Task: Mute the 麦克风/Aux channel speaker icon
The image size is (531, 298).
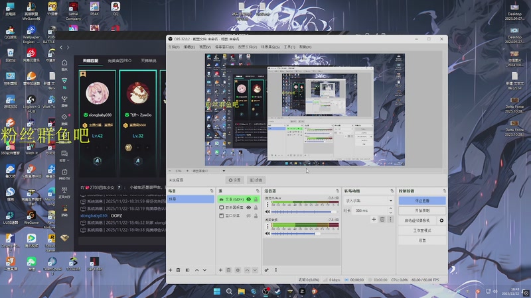Action: (x=267, y=212)
